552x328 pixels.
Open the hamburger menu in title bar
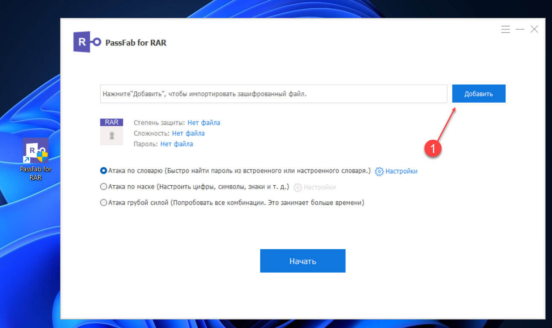click(x=506, y=29)
